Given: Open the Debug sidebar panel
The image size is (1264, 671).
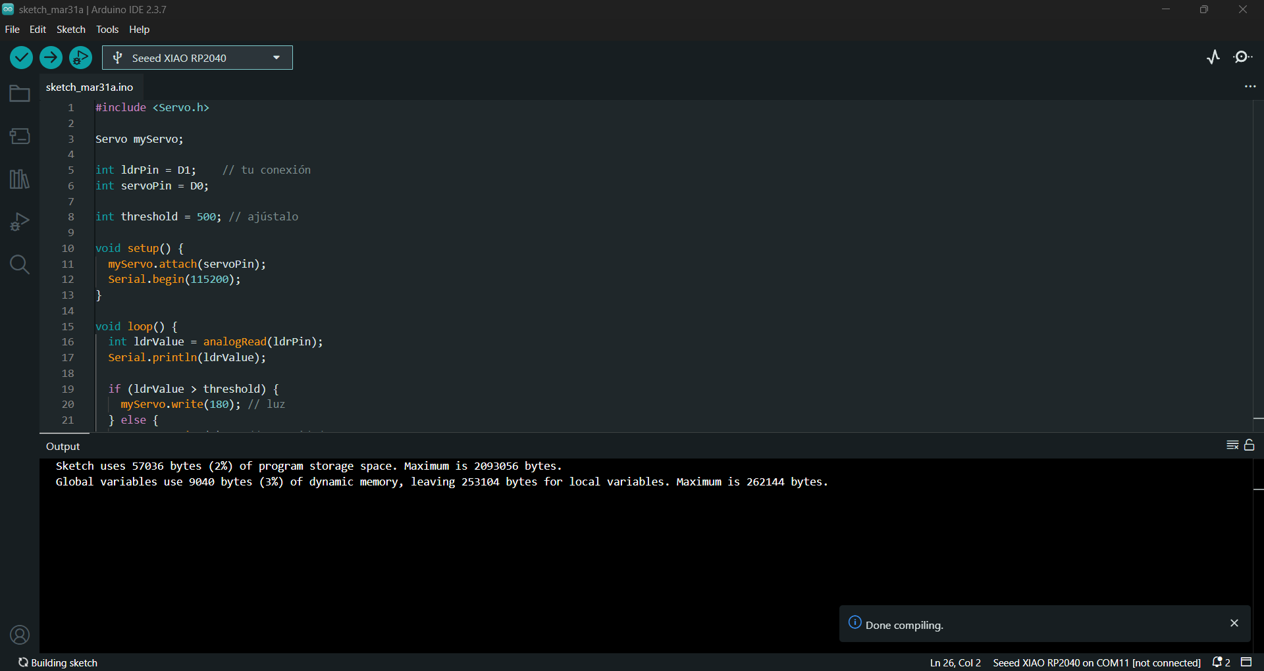Looking at the screenshot, I should [20, 222].
